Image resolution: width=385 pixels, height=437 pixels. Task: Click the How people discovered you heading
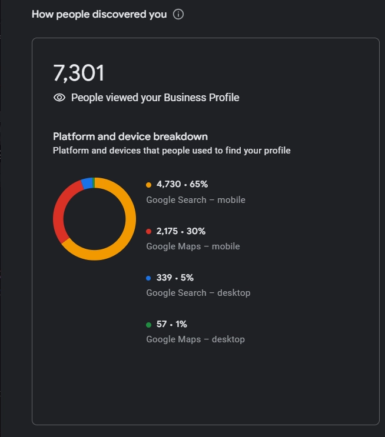(x=99, y=14)
